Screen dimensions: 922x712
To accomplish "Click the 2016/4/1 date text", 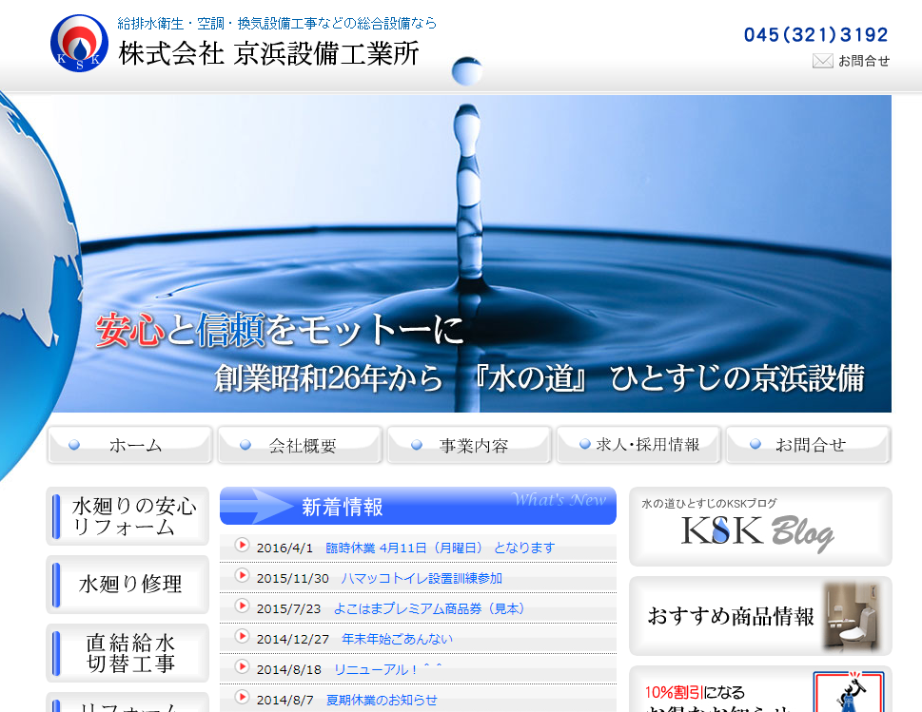I will pyautogui.click(x=284, y=548).
